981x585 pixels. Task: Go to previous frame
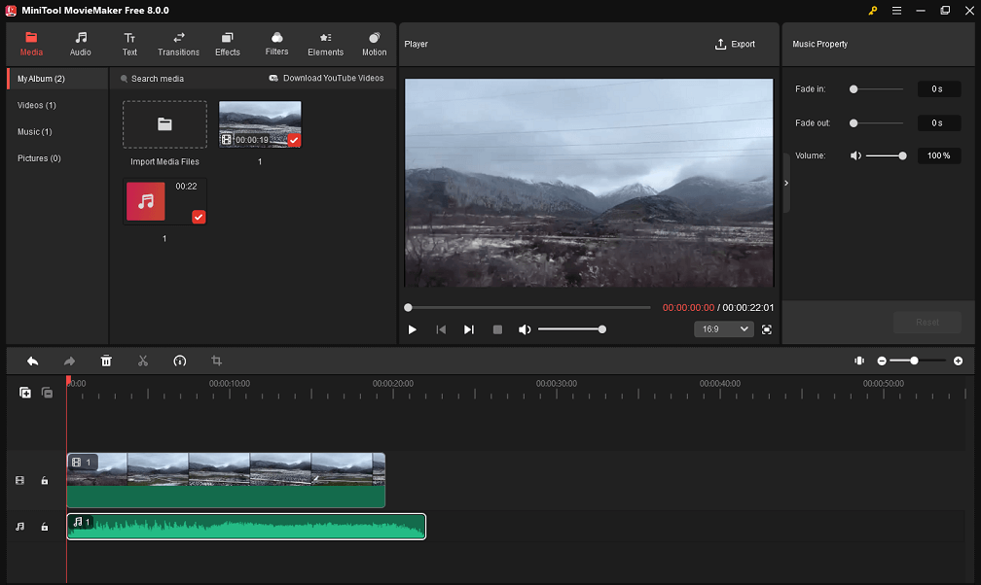pyautogui.click(x=441, y=329)
